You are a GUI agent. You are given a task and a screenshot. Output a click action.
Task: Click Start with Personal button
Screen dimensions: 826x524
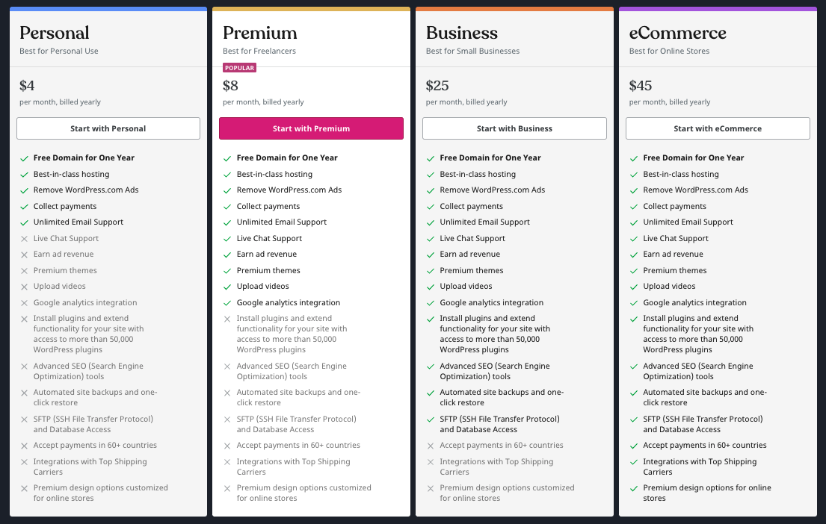[108, 128]
